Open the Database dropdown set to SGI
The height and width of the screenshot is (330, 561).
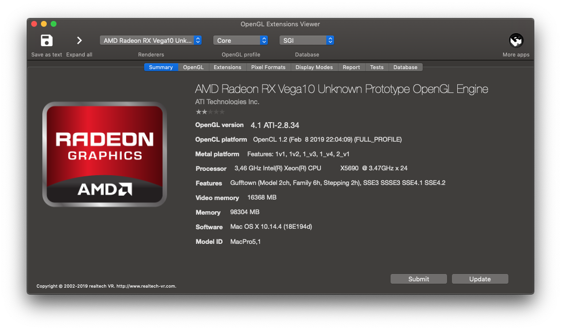point(307,40)
